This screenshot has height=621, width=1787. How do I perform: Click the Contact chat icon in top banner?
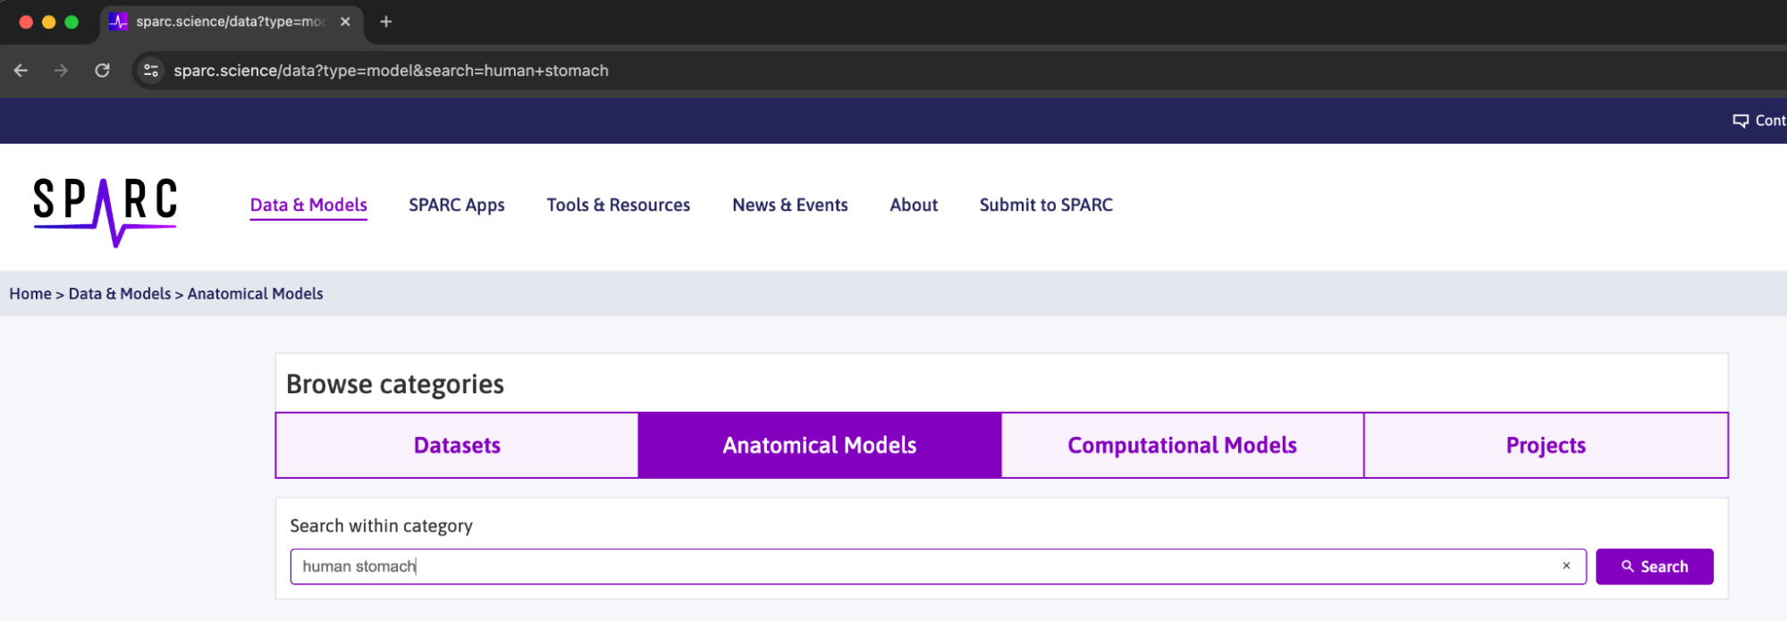click(1741, 121)
